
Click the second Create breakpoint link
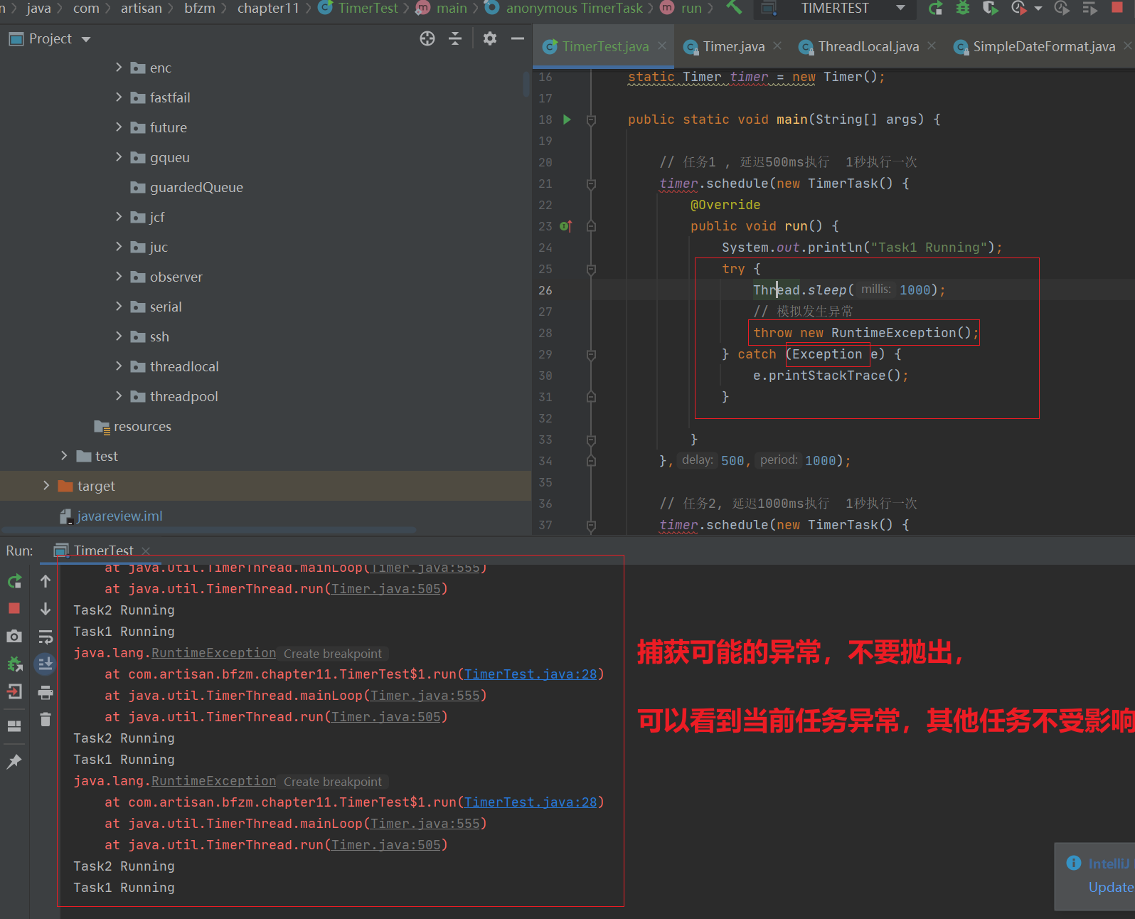click(x=333, y=782)
